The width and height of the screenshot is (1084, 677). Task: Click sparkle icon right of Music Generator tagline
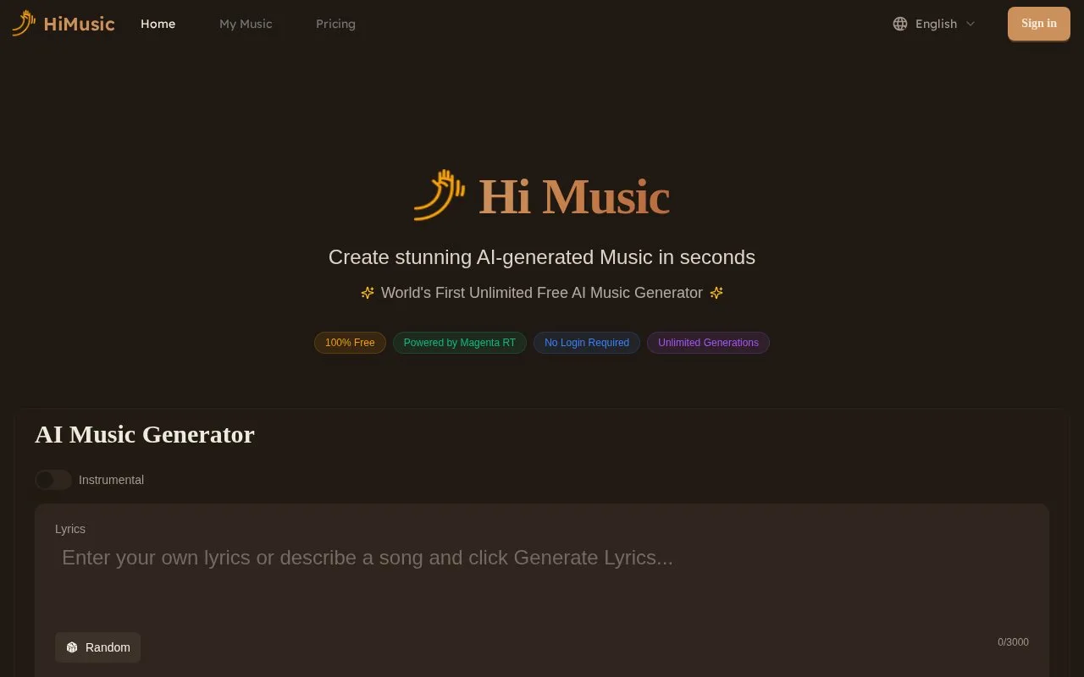pos(716,293)
